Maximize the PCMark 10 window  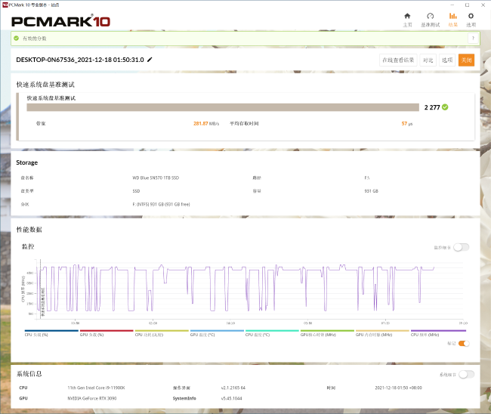pyautogui.click(x=467, y=5)
